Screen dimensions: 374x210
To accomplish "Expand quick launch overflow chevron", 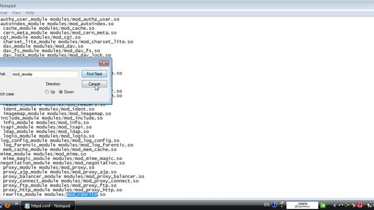I will pyautogui.click(x=16, y=204).
